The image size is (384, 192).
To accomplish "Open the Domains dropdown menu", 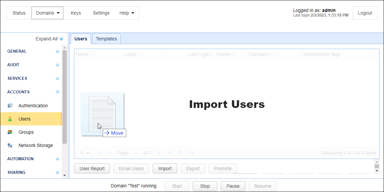I will click(47, 13).
